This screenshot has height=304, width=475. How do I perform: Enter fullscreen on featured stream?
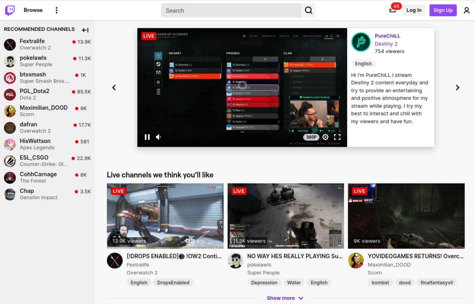(x=337, y=137)
